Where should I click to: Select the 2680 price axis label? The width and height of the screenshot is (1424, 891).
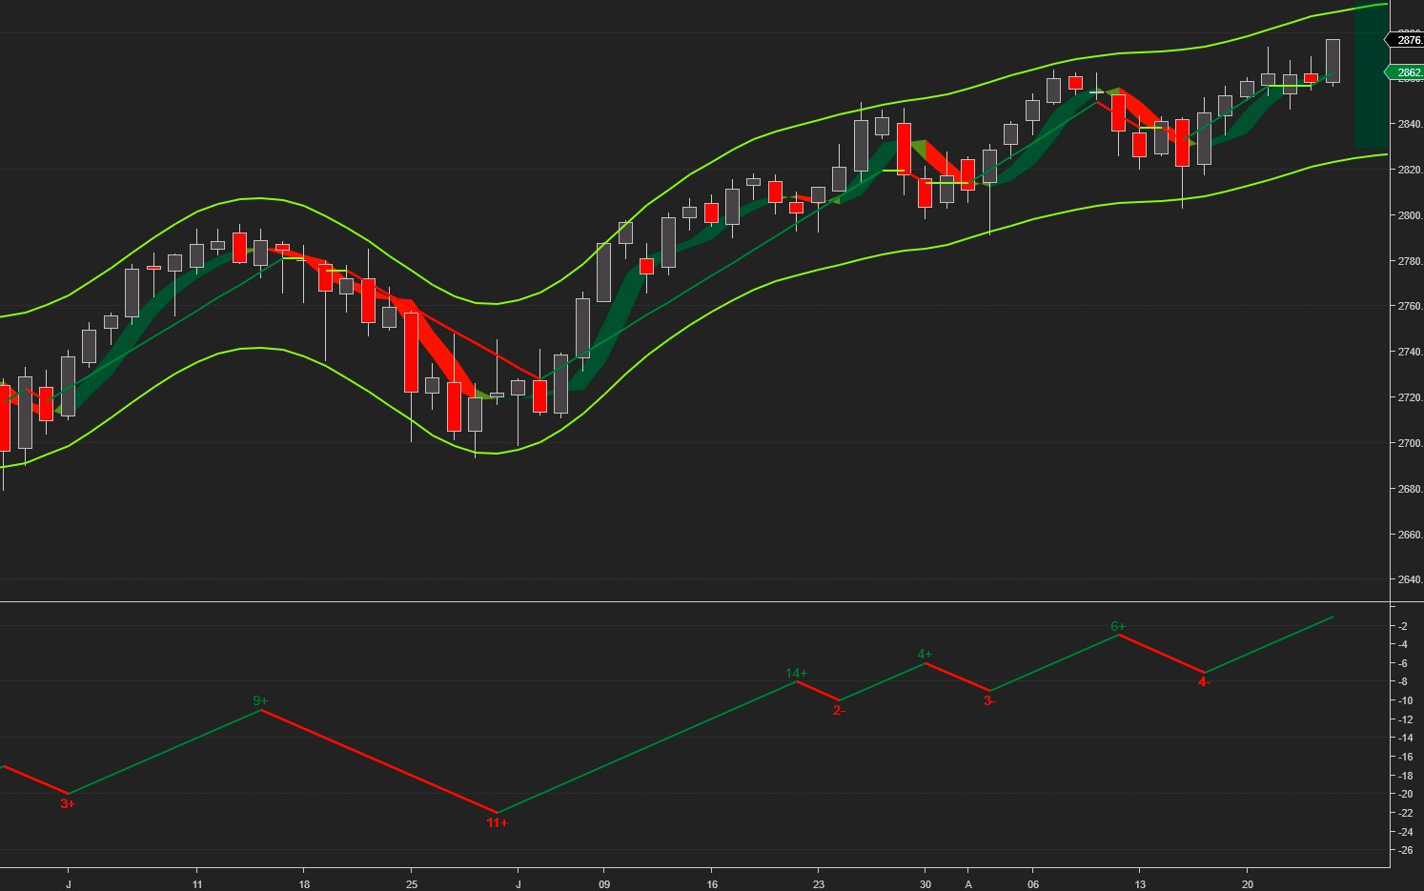point(1410,489)
